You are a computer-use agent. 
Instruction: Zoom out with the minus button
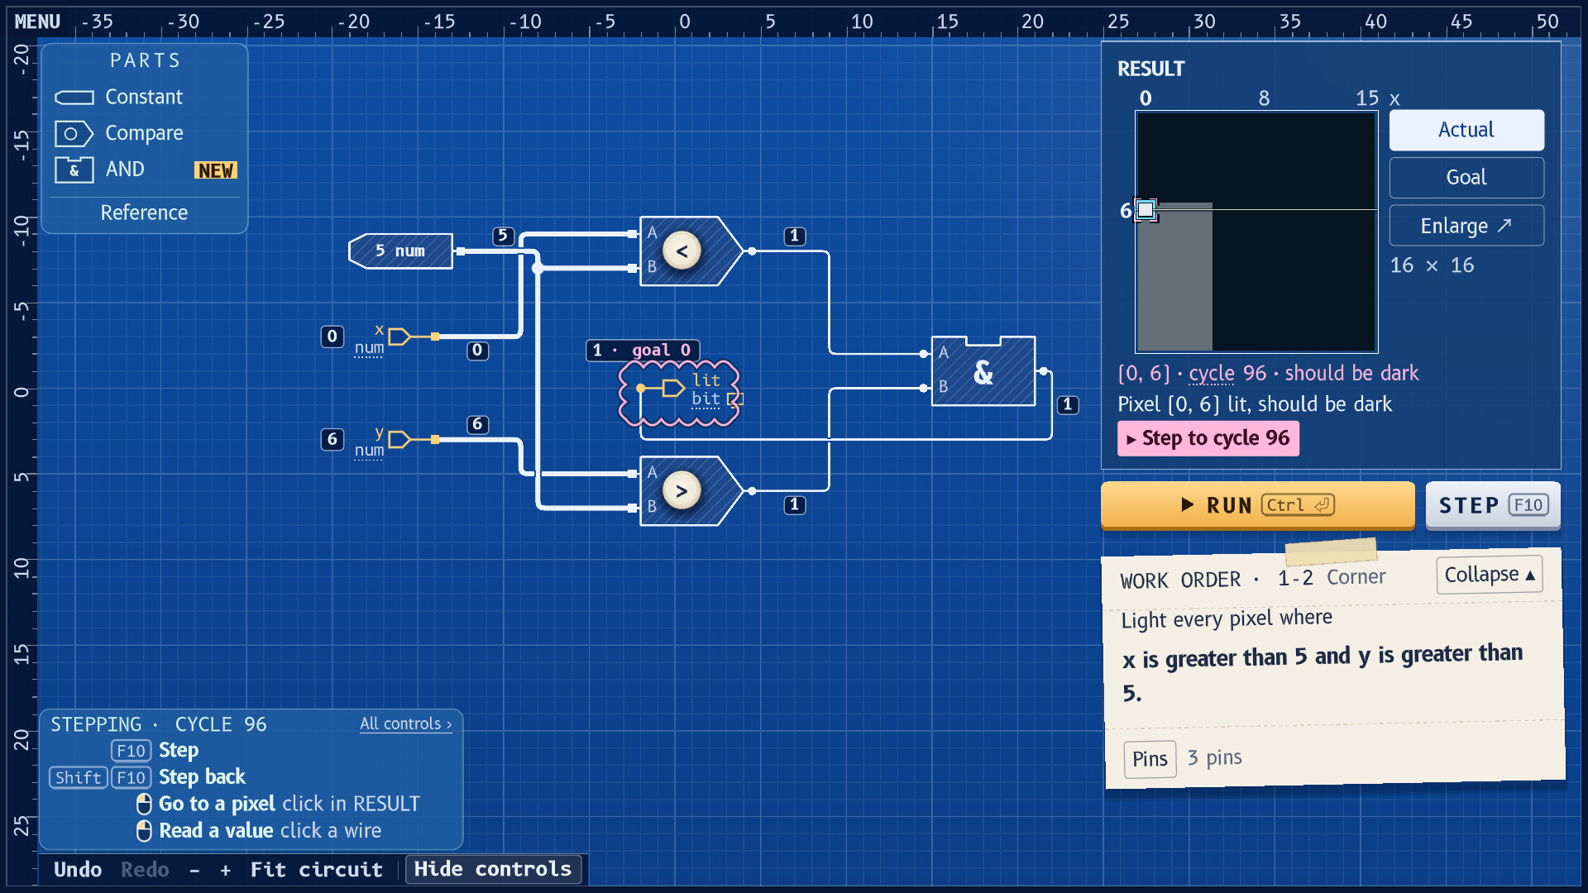tap(194, 871)
